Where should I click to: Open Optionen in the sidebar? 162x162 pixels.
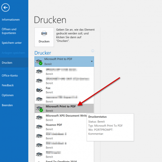tap(8, 95)
